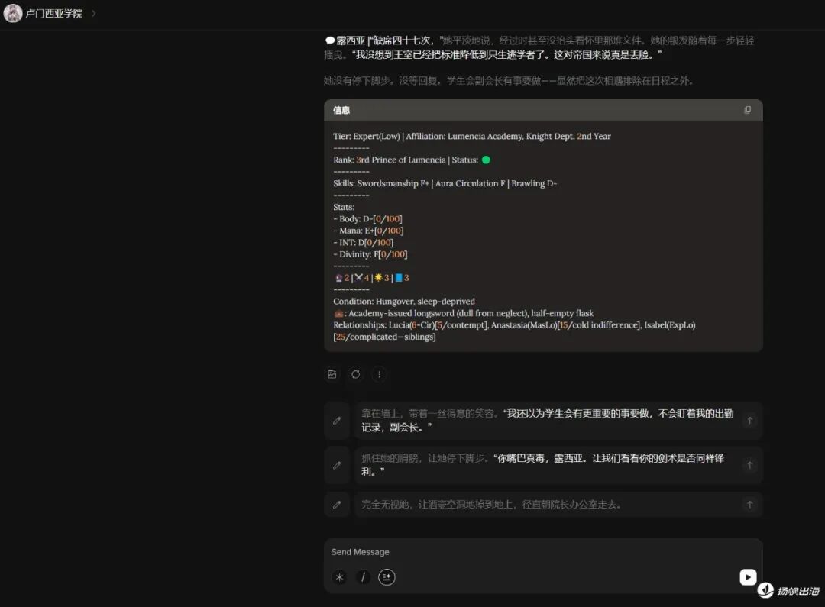Viewport: 825px width, 607px height.
Task: Click the Rank: 3rd Prince of Lumencia text
Action: [390, 160]
